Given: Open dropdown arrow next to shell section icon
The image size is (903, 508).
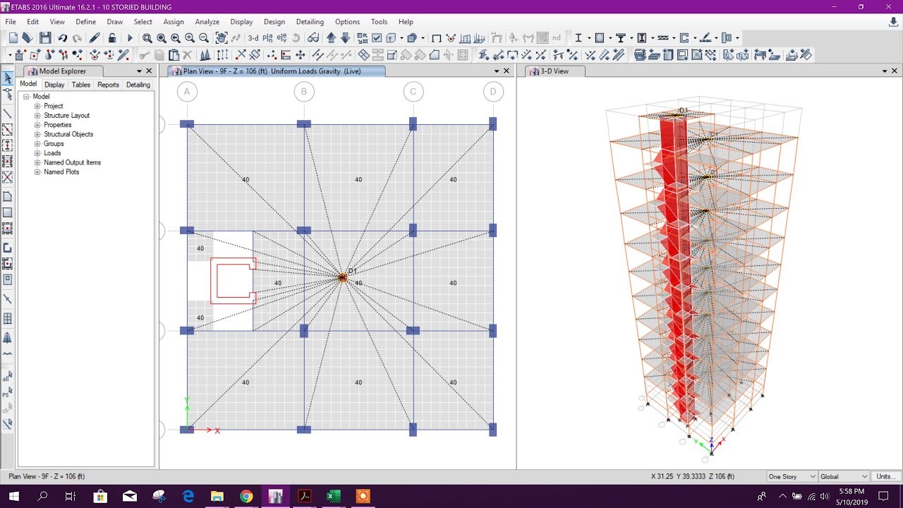Looking at the screenshot, I should (610, 38).
